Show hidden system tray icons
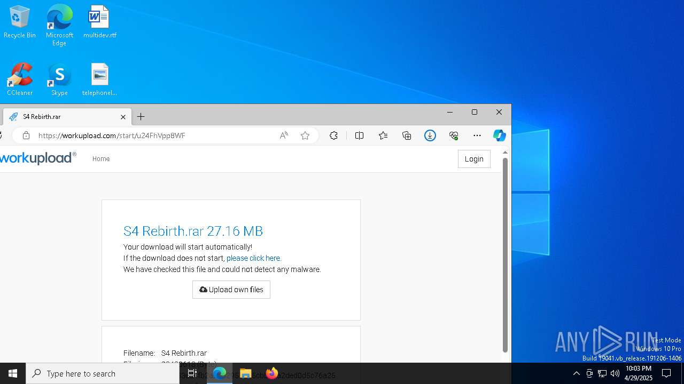 click(x=576, y=373)
